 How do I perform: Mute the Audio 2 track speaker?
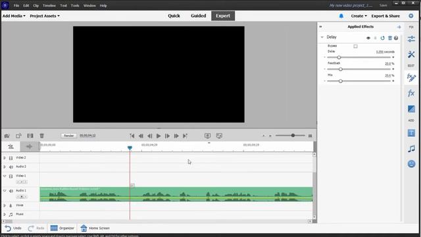pyautogui.click(x=11, y=167)
